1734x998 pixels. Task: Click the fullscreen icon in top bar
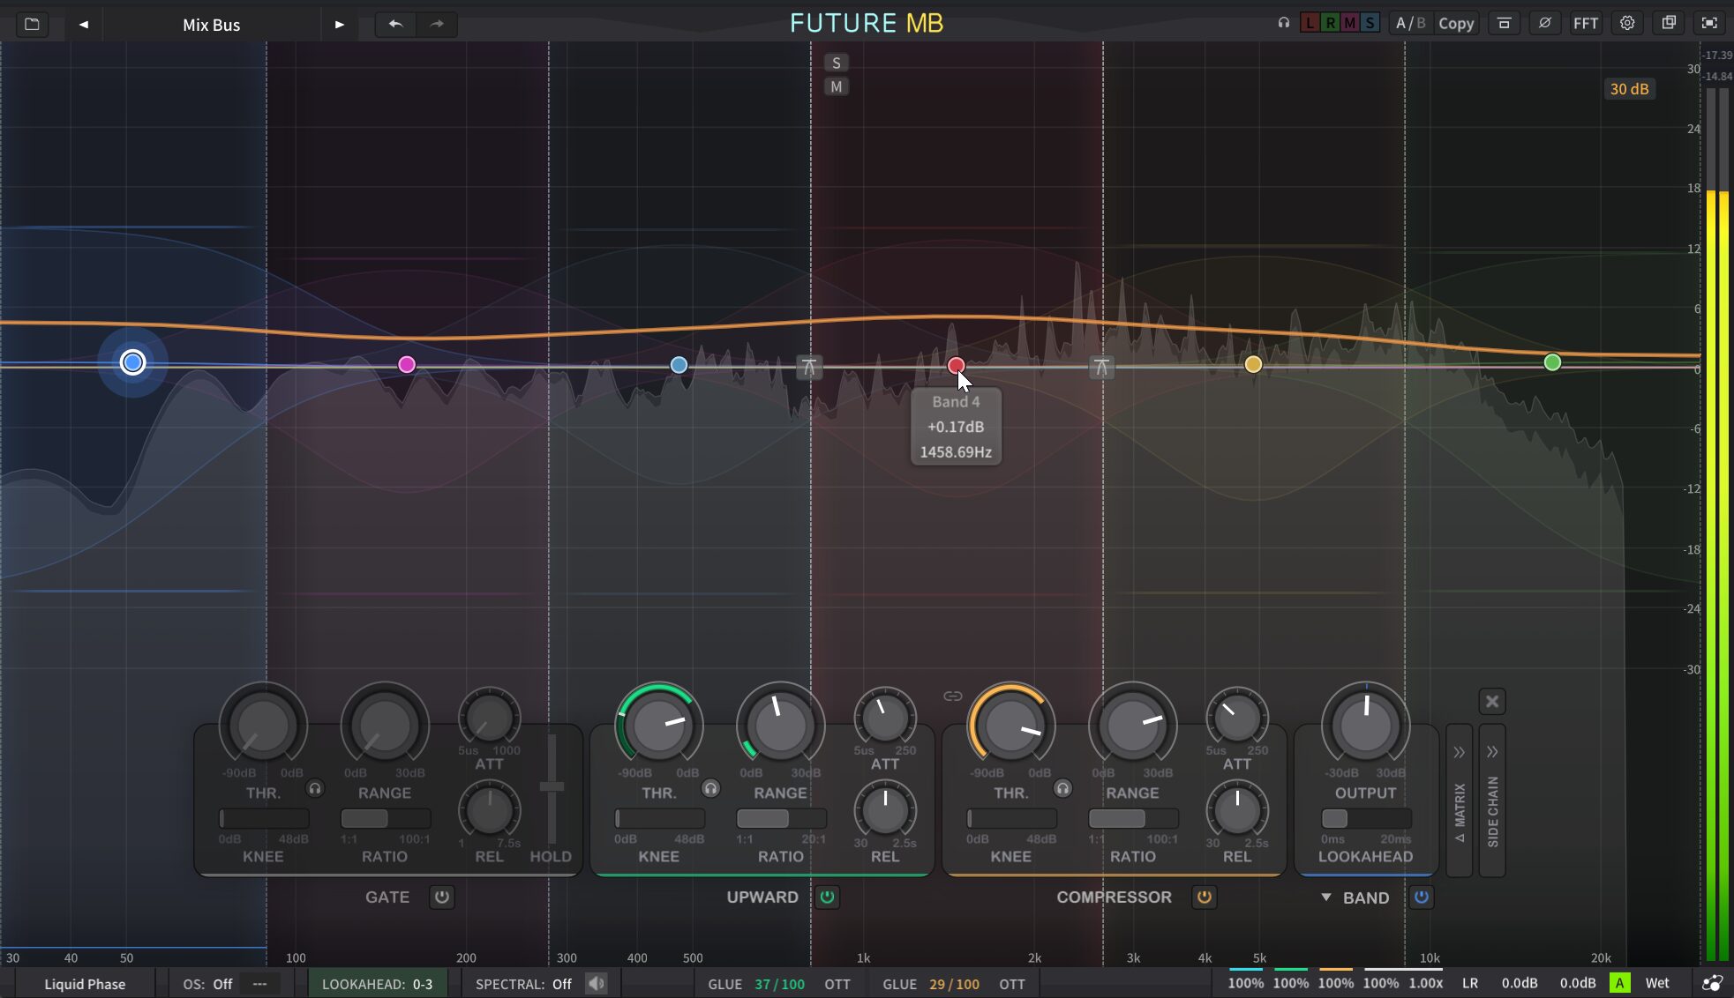pos(1709,23)
